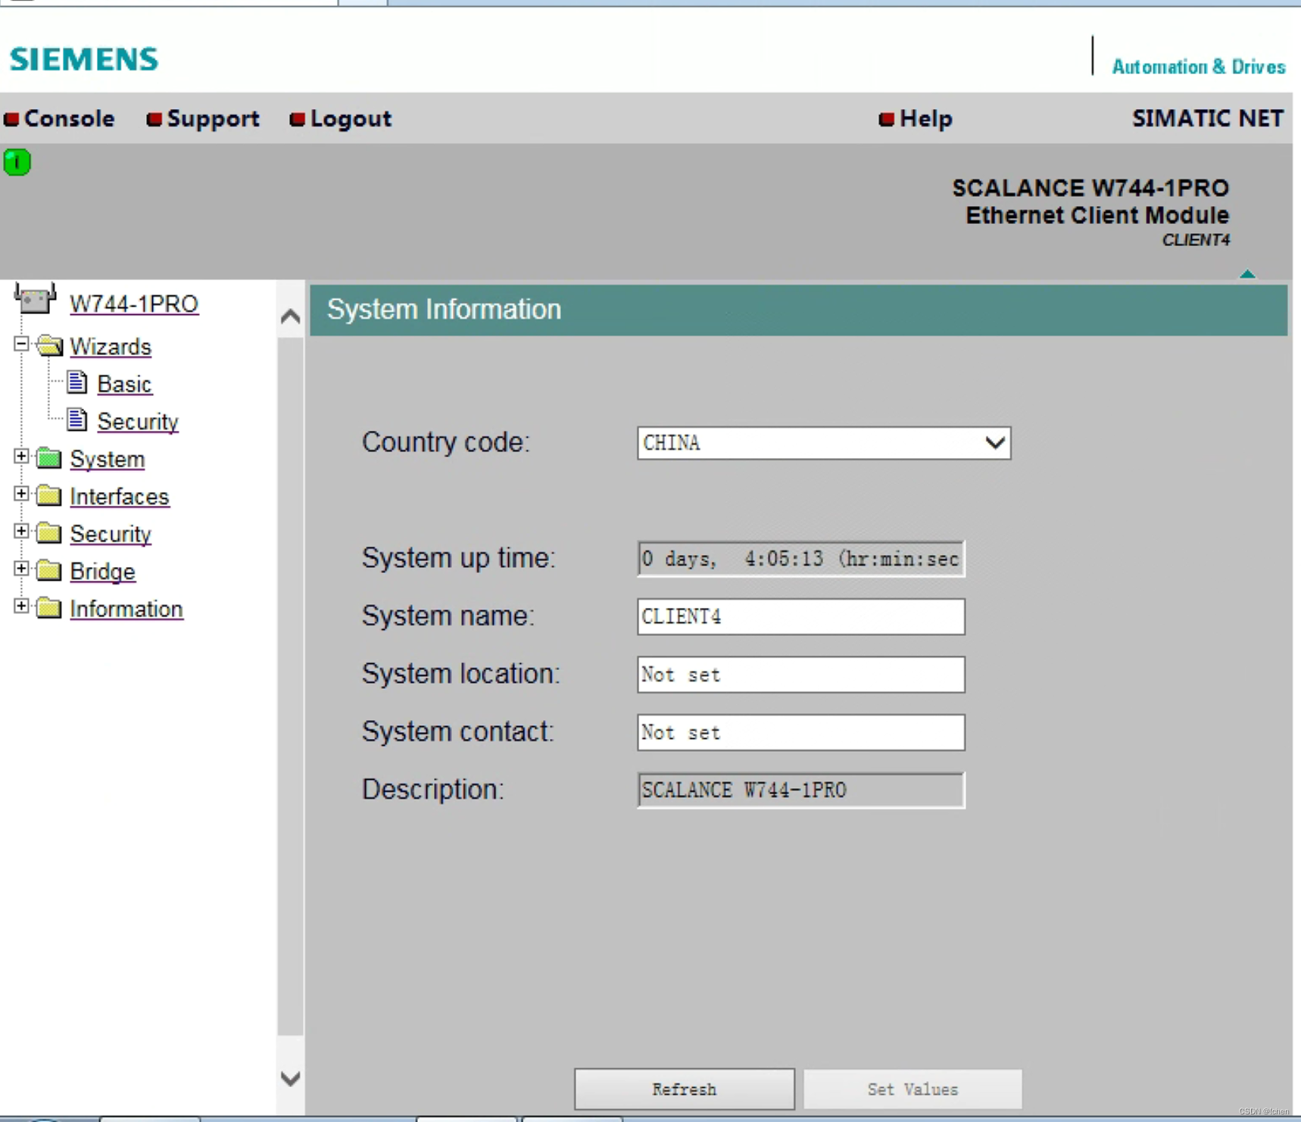
Task: Click the Set Values button
Action: (913, 1089)
